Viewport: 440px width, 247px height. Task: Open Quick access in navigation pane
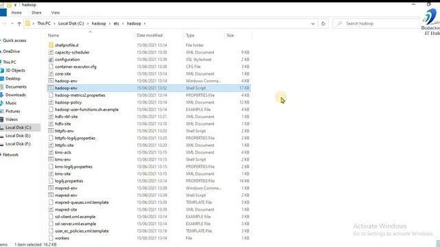(x=14, y=40)
